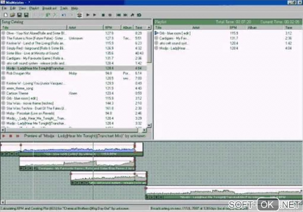Click the timeline scroll left arrow

[x=3, y=202]
